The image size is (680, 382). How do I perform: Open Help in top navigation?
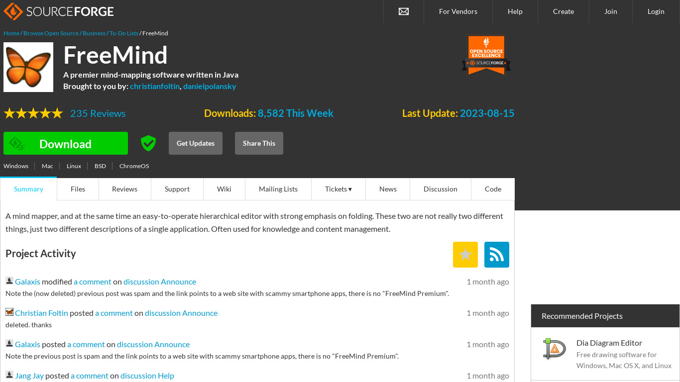515,11
